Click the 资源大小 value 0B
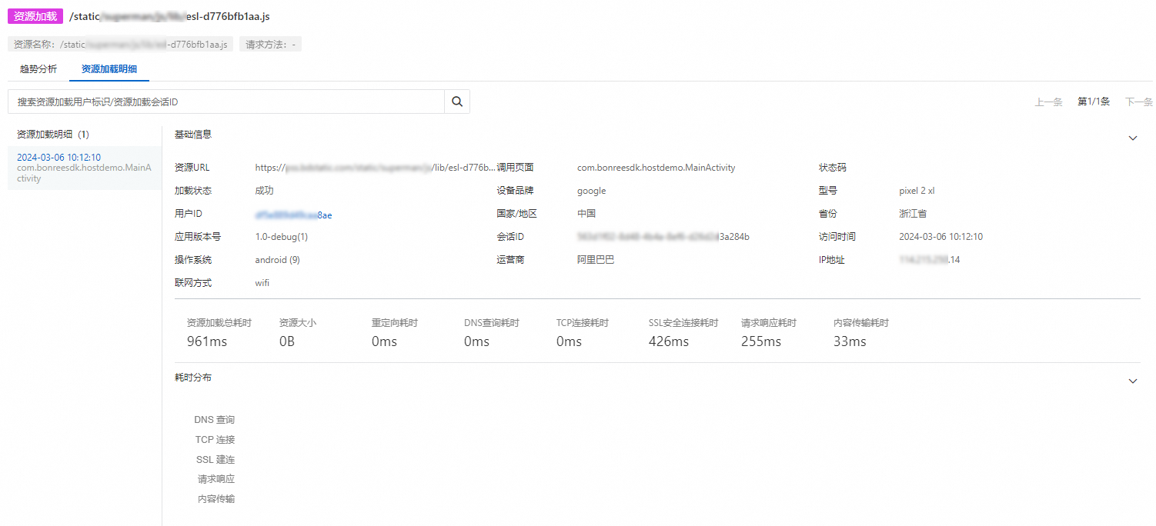Viewport: 1156px width, 526px height. [x=287, y=341]
